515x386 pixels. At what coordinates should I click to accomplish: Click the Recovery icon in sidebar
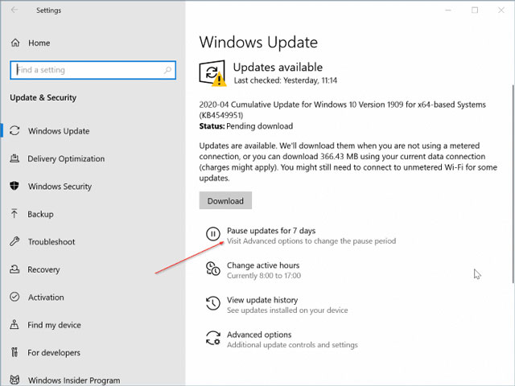tap(14, 269)
